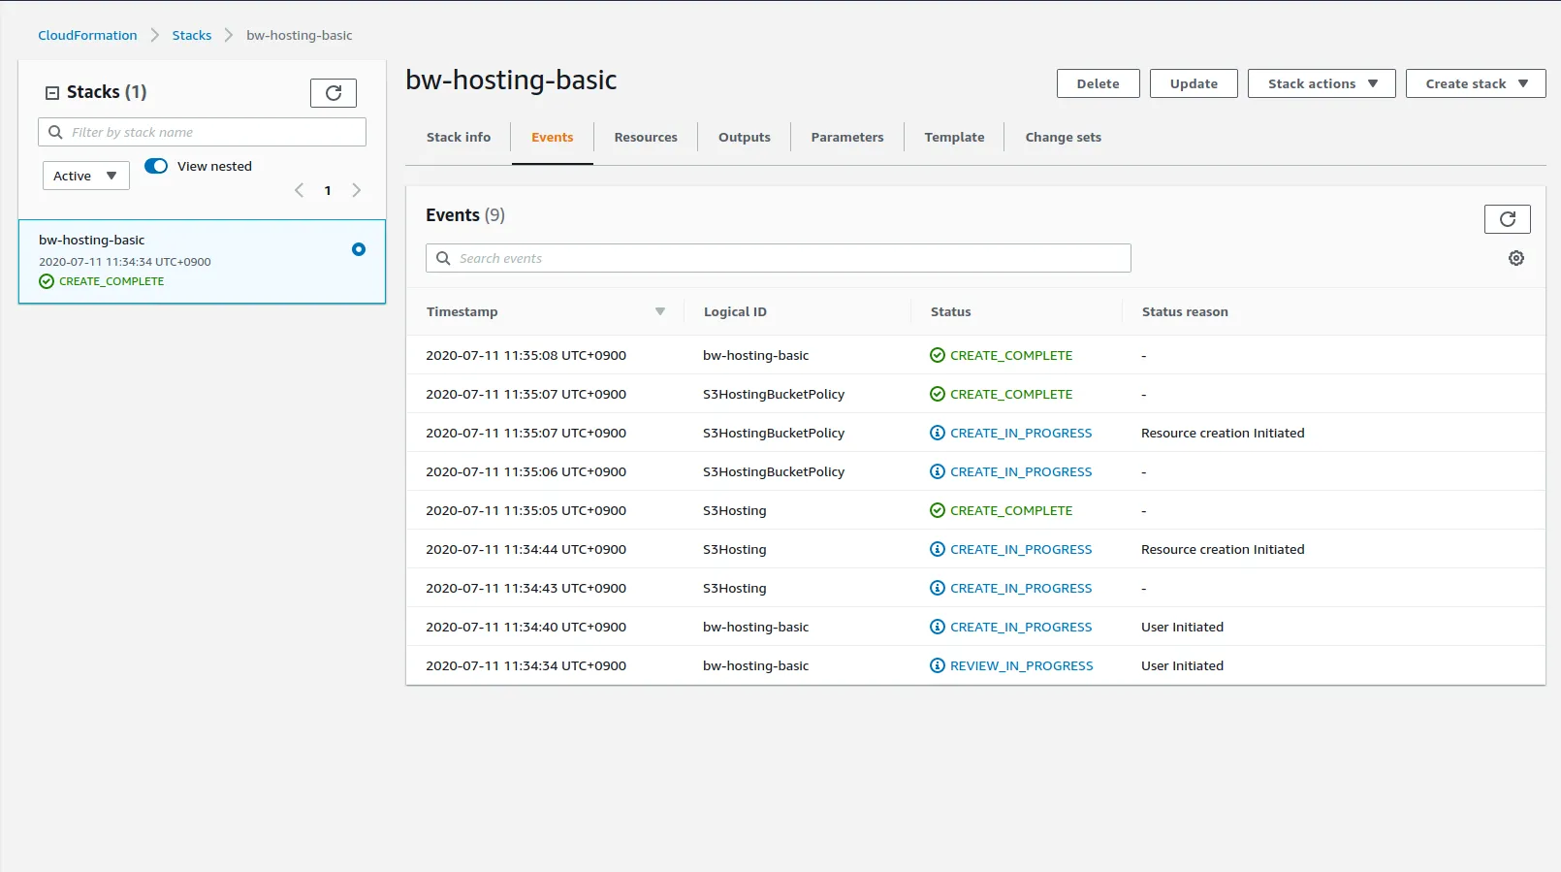Click info icon on 11:34:40 event row
This screenshot has height=872, width=1561.
pyautogui.click(x=938, y=627)
